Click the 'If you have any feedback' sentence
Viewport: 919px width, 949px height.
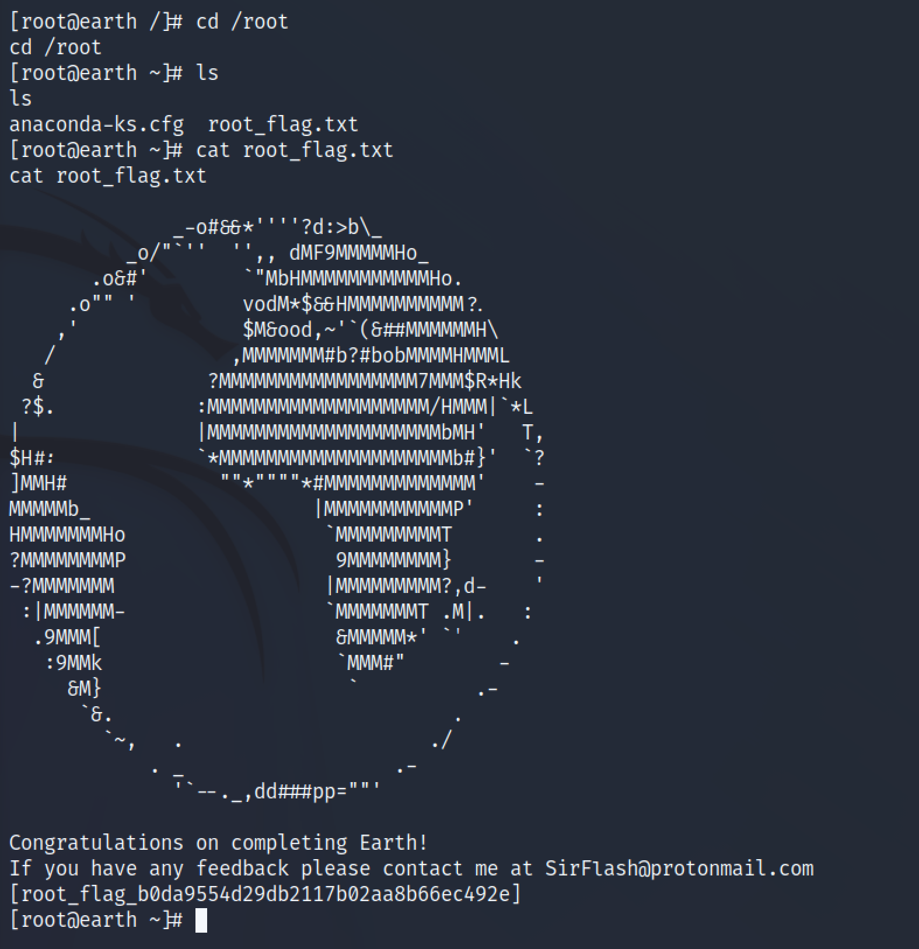[x=149, y=868]
